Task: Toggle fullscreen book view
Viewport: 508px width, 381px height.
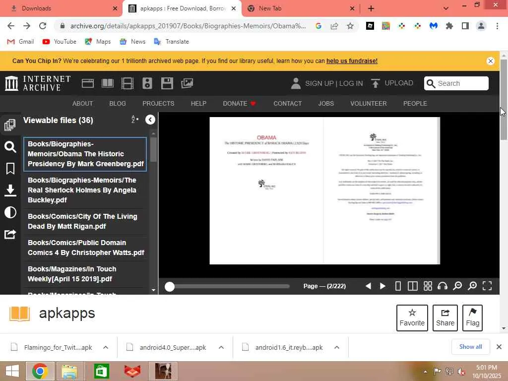Action: click(487, 286)
